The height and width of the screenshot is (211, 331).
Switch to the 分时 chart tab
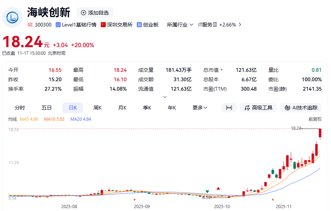20,108
